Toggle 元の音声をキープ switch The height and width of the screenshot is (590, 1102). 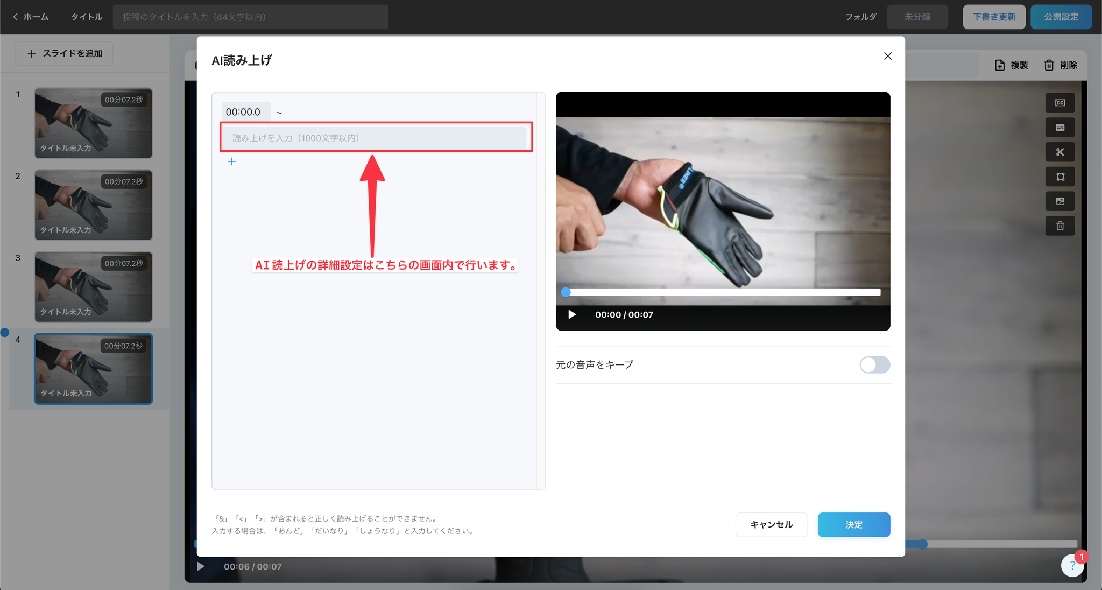tap(874, 365)
